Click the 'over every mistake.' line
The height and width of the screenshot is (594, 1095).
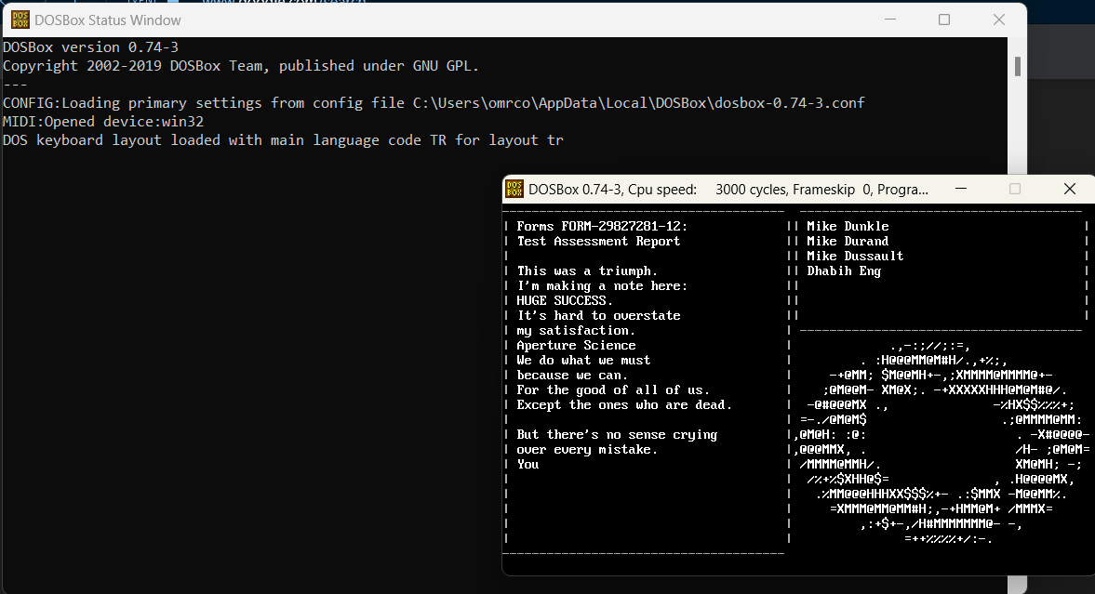(x=587, y=450)
